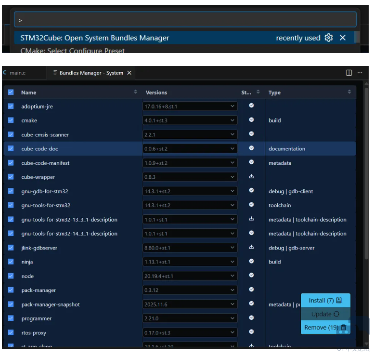Viewport: 374px width, 356px height.
Task: Click installed status icon for programmer
Action: 251,317
